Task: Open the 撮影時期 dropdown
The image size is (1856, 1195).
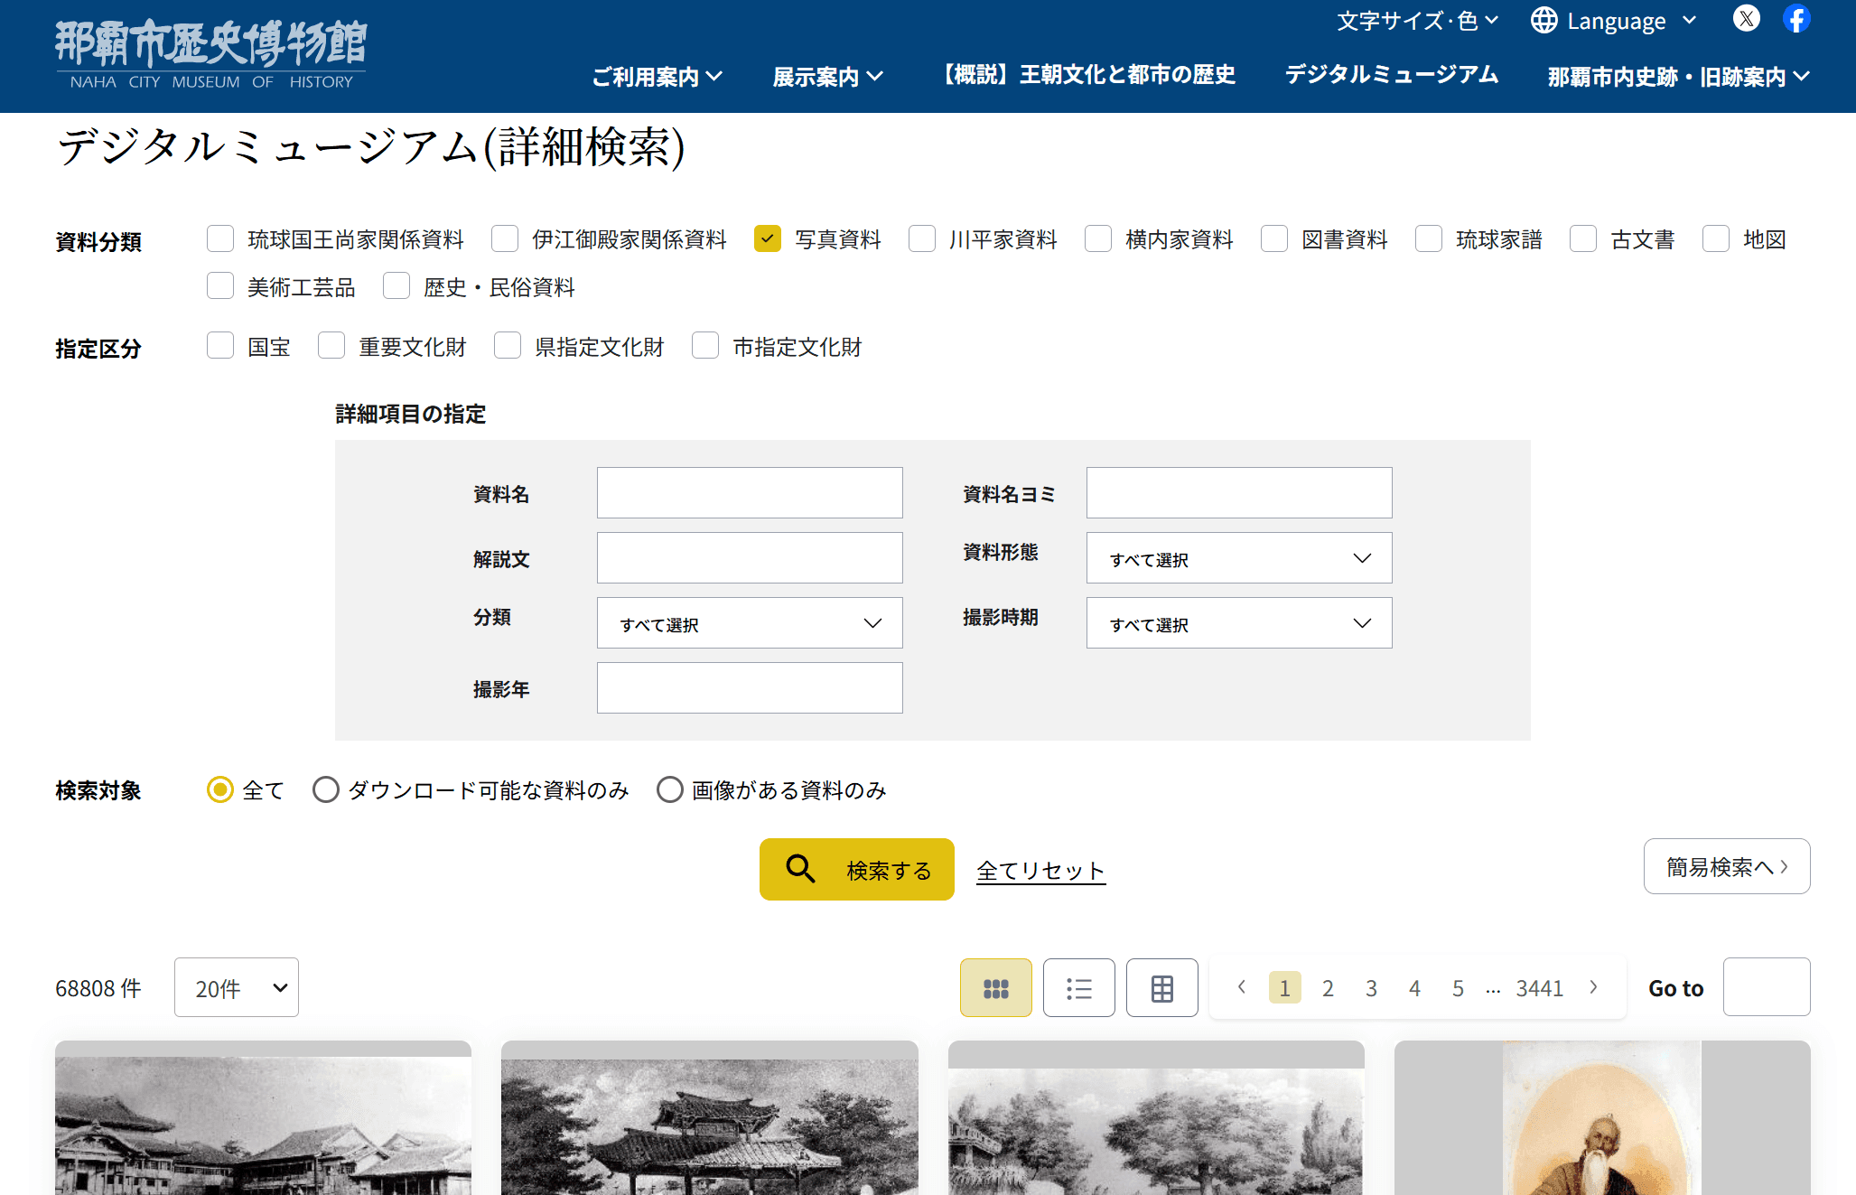Action: click(1239, 623)
